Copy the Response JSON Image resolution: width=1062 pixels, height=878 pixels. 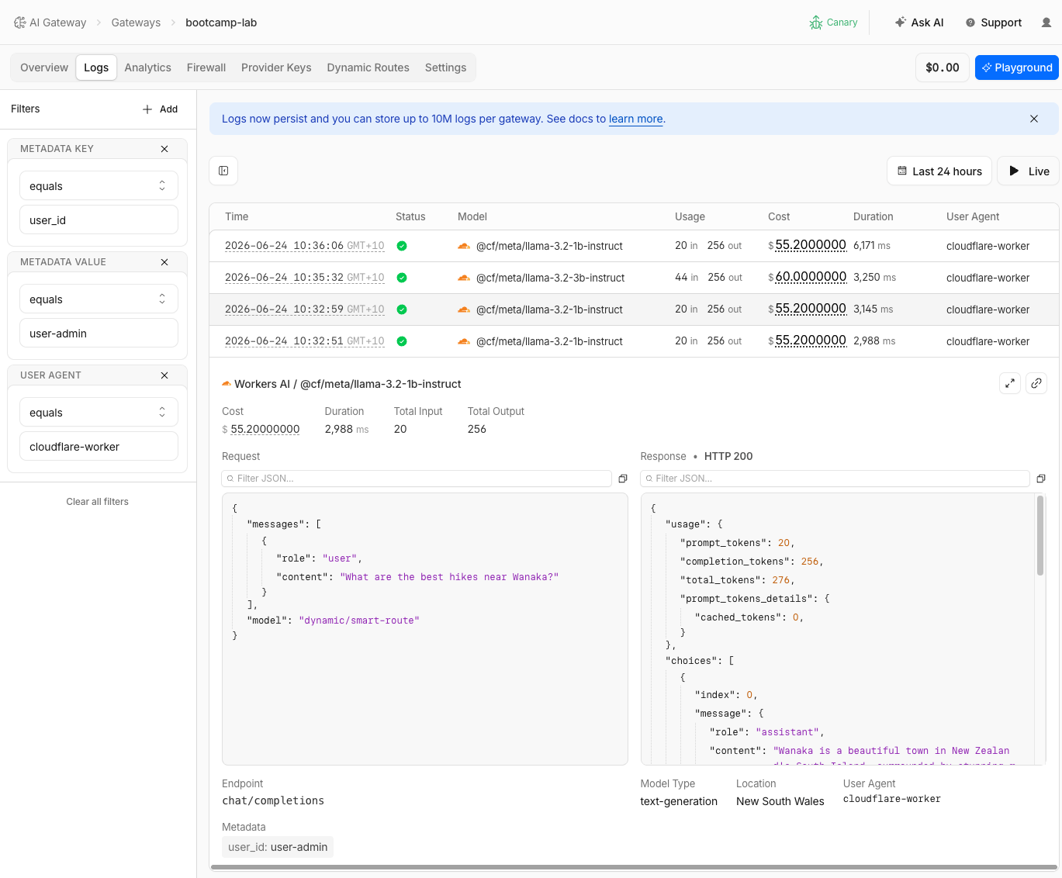click(1041, 479)
